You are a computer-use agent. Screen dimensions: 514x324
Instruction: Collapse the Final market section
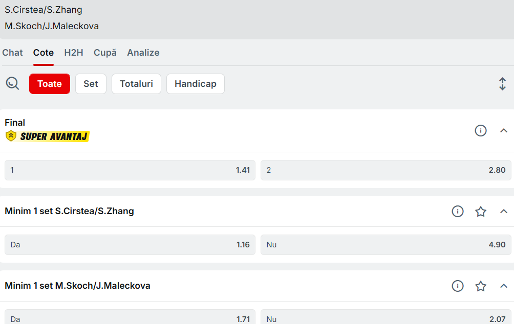pos(503,130)
